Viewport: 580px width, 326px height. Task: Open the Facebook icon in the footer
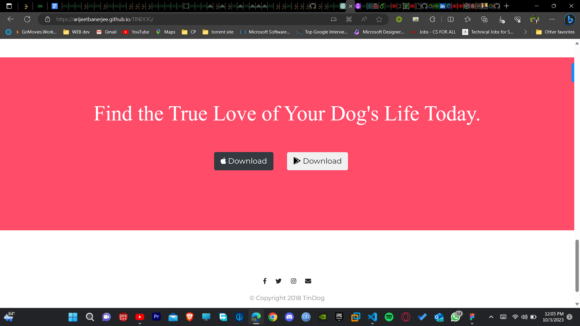click(265, 281)
